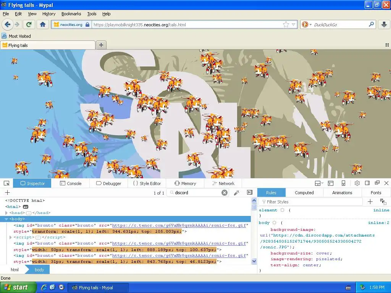Open the View menu
This screenshot has width=391, height=293.
coord(32,14)
